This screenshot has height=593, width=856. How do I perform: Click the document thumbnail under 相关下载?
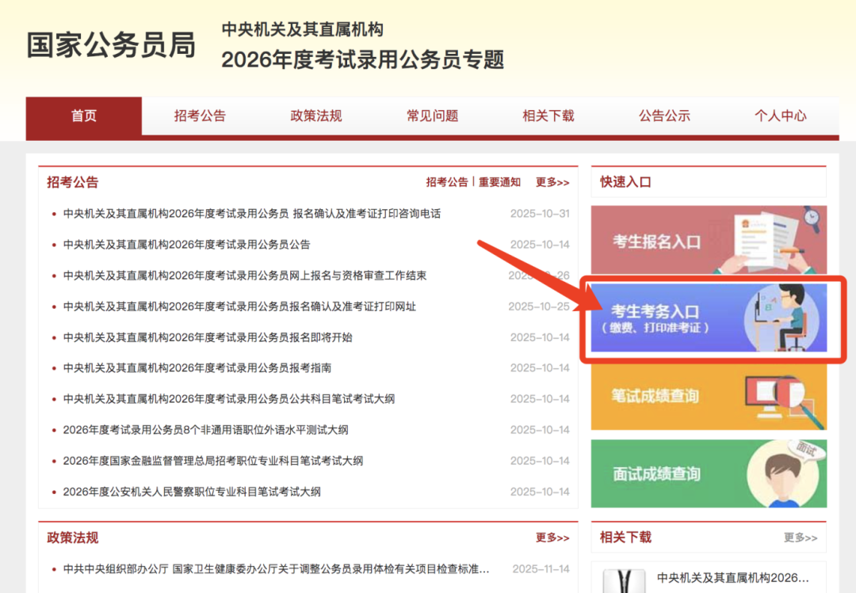(x=623, y=581)
